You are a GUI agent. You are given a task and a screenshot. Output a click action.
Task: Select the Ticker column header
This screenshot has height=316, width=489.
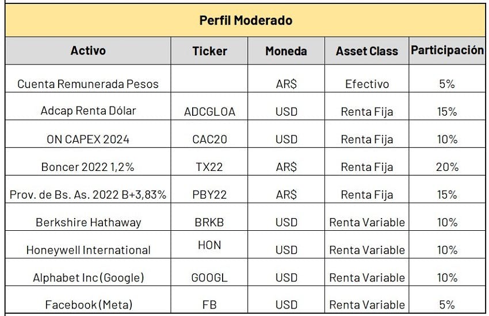[x=209, y=51]
